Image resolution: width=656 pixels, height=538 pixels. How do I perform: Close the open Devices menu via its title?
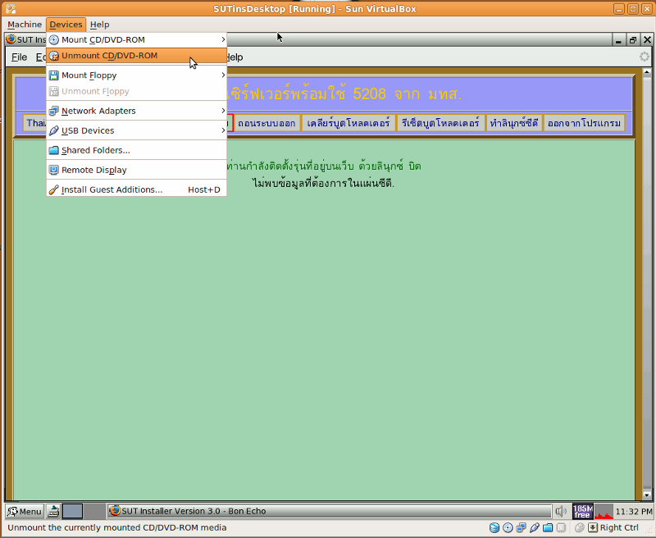coord(66,25)
